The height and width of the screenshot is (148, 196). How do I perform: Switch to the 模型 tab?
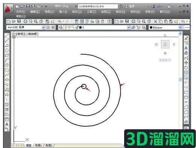tap(29, 145)
